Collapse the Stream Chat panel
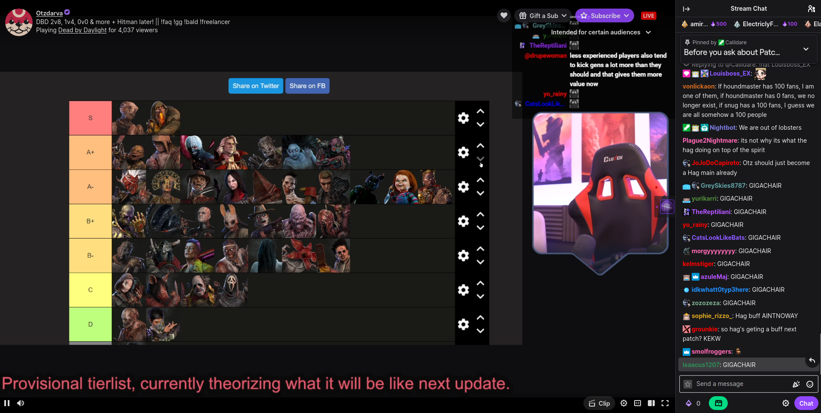The height and width of the screenshot is (413, 821). click(686, 9)
